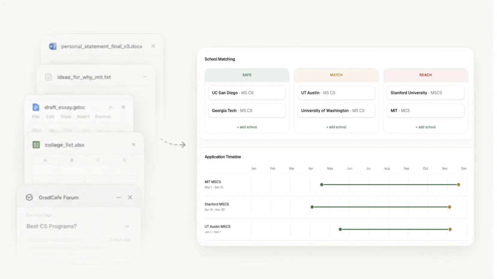497x279 pixels.
Task: Select column C header in college_list.xlsx
Action: [98, 160]
